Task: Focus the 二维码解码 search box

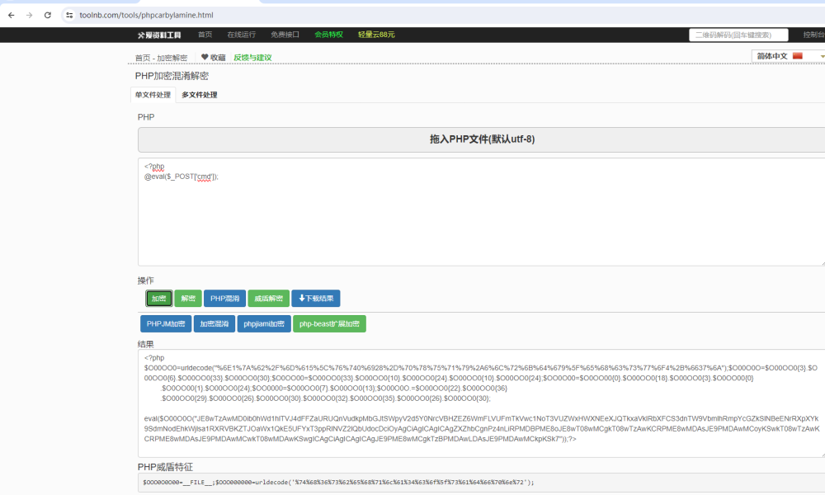Action: 738,35
